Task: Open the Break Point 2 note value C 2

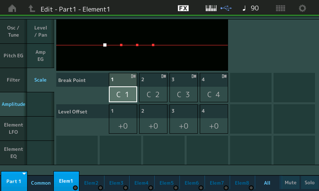Action: pos(153,95)
